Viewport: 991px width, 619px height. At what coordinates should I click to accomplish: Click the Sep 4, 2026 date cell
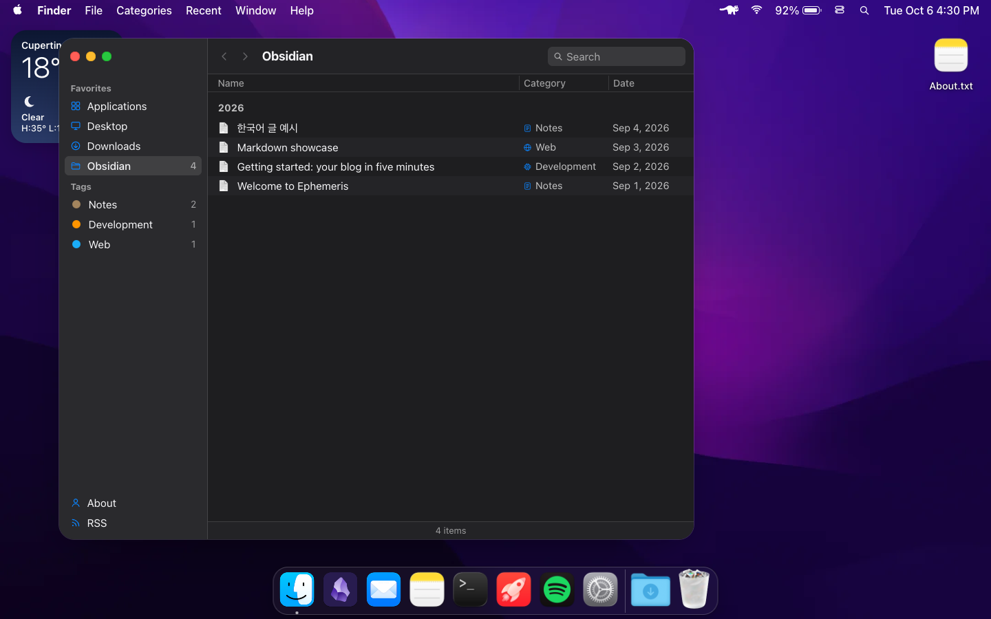point(641,128)
